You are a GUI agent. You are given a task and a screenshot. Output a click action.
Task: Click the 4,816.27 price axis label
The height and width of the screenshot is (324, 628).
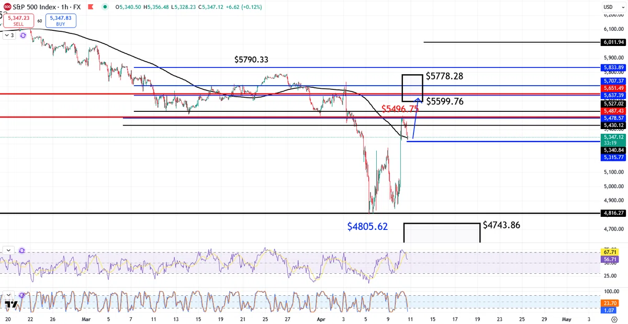coord(613,213)
